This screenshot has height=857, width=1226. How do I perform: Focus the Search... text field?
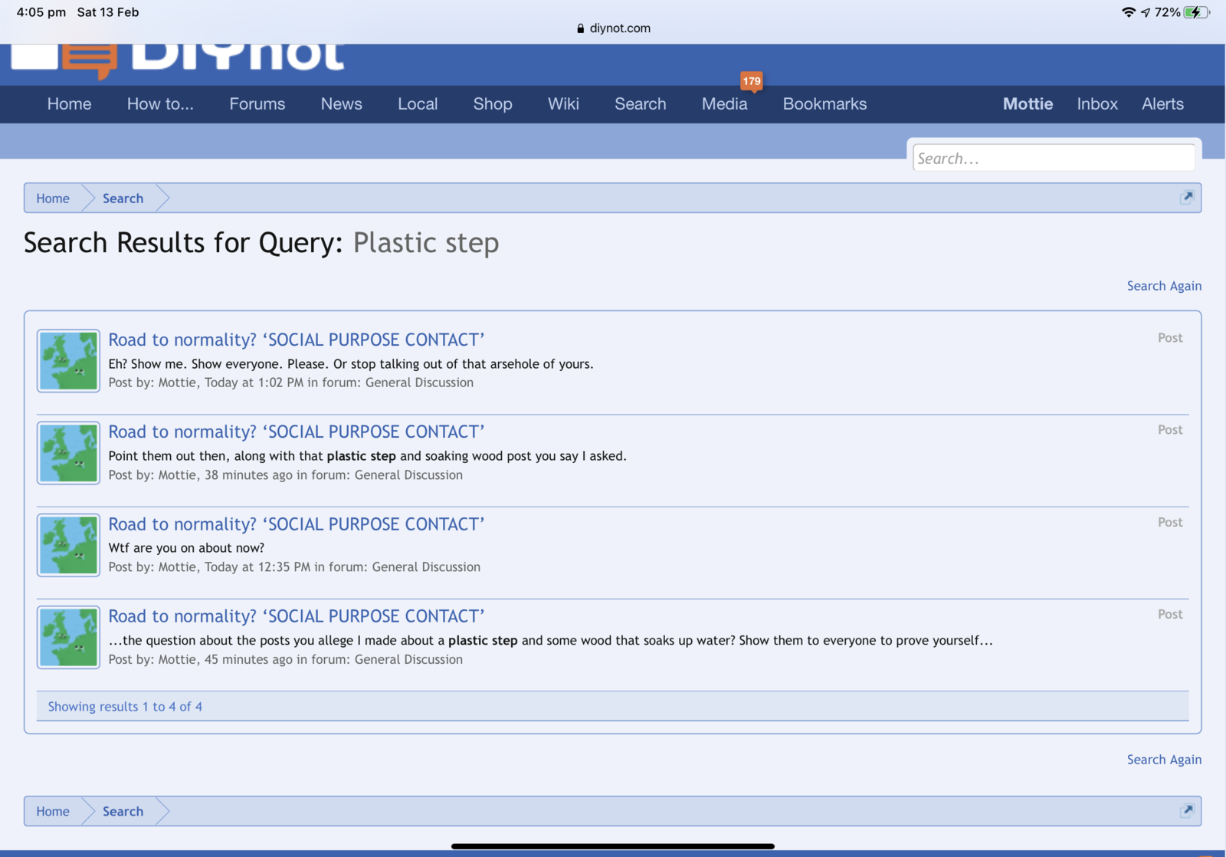tap(1053, 159)
